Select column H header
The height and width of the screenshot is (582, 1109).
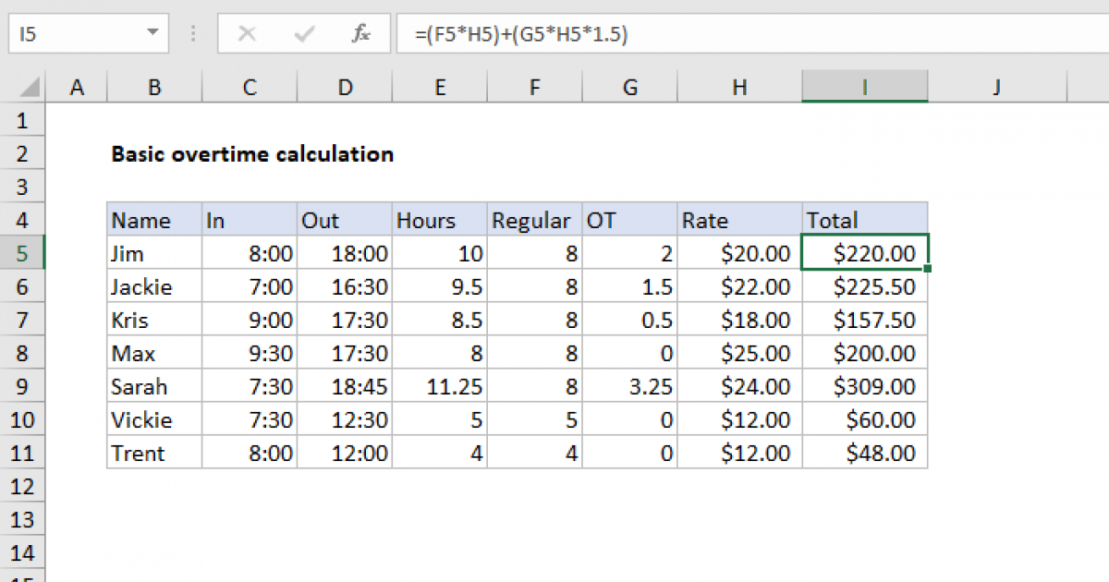[739, 87]
